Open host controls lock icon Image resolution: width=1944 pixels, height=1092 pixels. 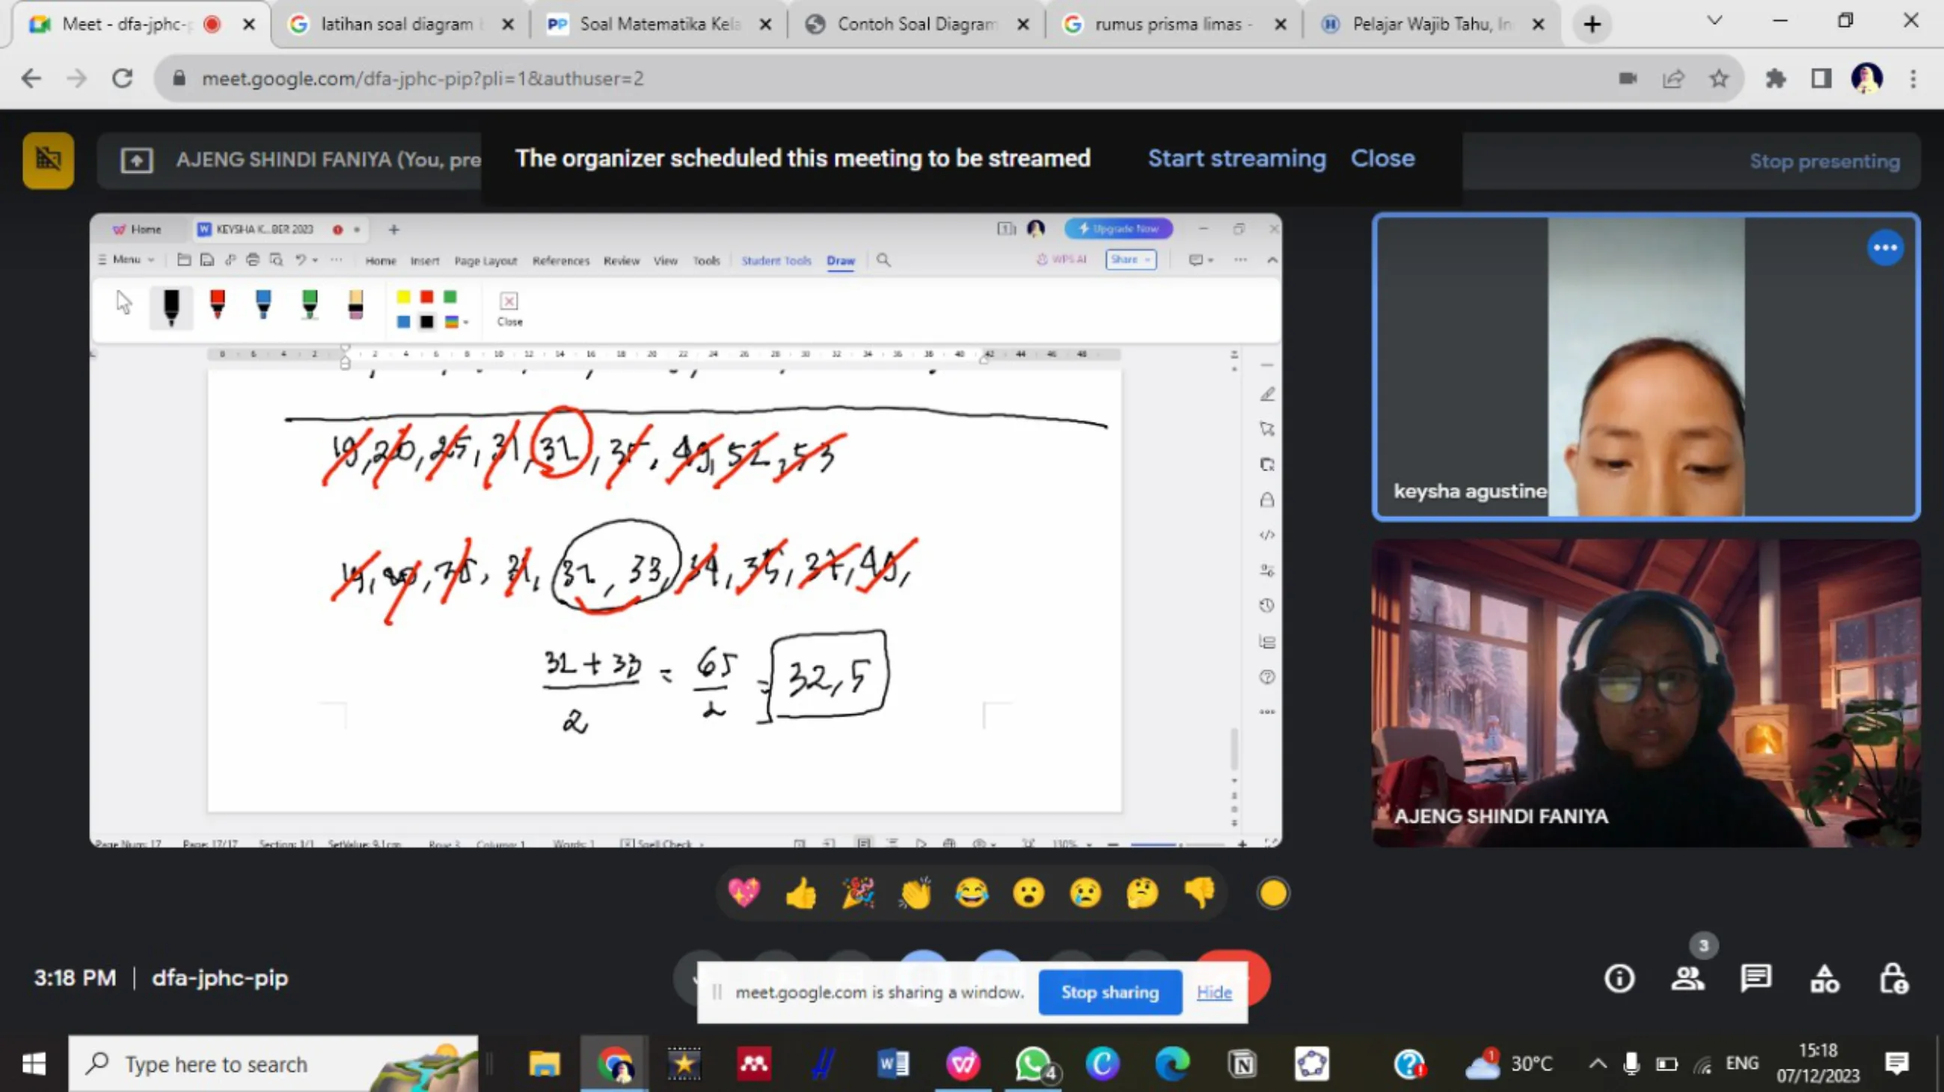pyautogui.click(x=1892, y=979)
